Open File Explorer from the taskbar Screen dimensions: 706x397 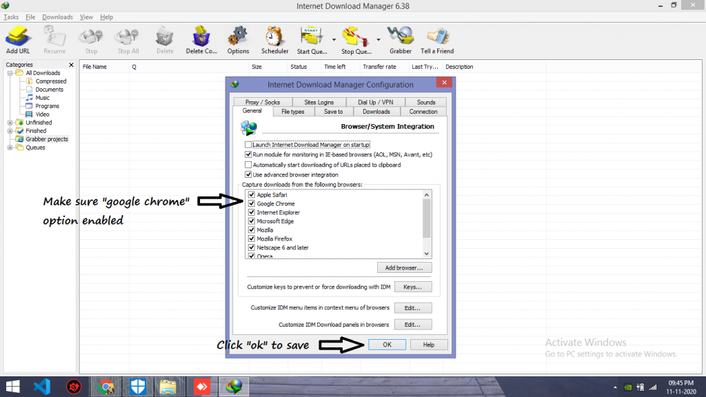click(x=168, y=387)
